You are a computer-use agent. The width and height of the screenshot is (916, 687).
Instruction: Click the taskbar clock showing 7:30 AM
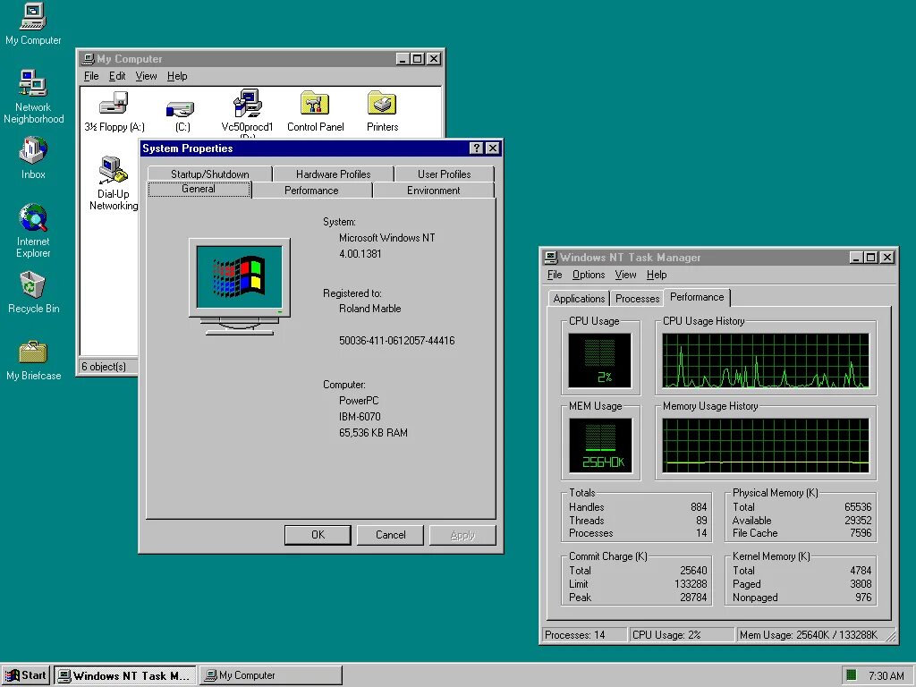[x=886, y=676]
